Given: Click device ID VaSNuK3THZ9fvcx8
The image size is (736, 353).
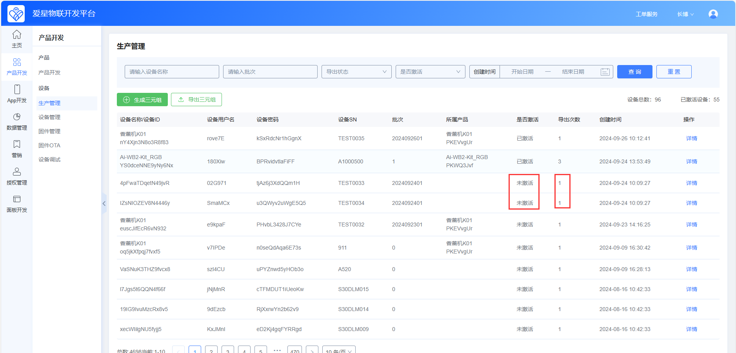Looking at the screenshot, I should click(x=145, y=269).
